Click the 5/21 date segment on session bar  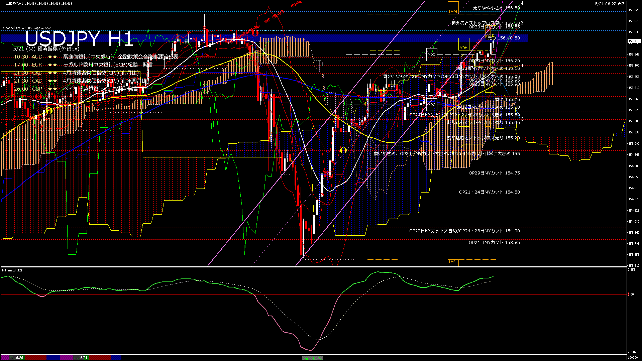click(84, 358)
